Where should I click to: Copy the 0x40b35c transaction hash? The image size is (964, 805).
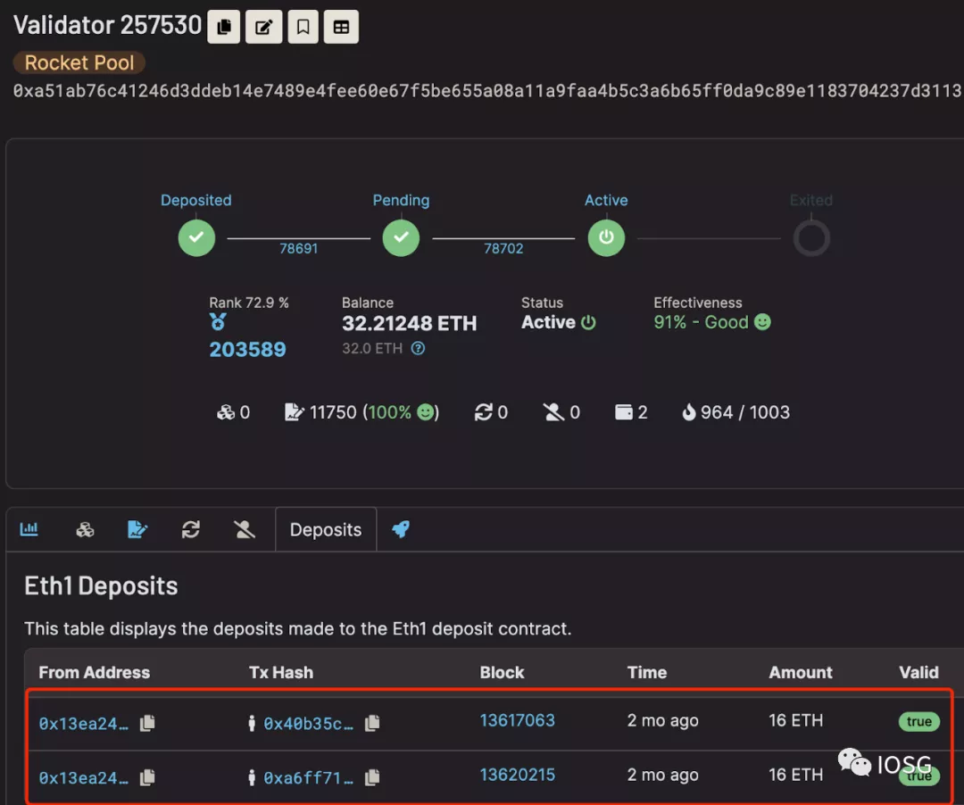pos(372,723)
